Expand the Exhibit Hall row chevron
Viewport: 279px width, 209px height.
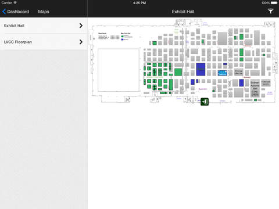coord(81,26)
